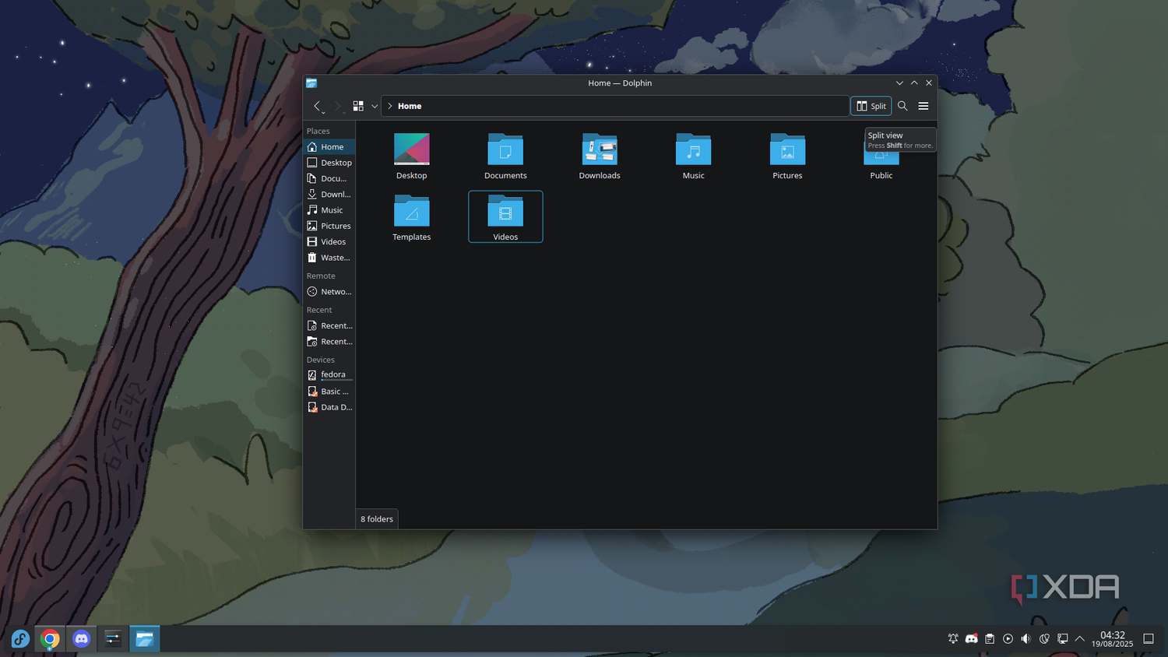Expand the breadcrumb chevron before Home
This screenshot has width=1168, height=657.
(x=390, y=106)
